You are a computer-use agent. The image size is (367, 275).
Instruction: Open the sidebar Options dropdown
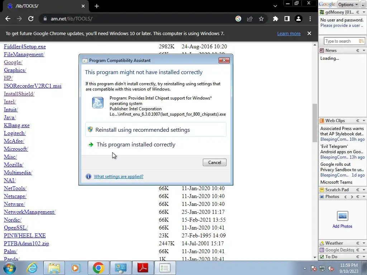tap(348, 4)
